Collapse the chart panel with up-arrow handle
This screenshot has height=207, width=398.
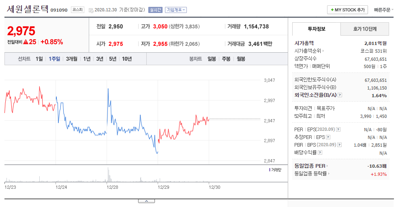coord(146,201)
